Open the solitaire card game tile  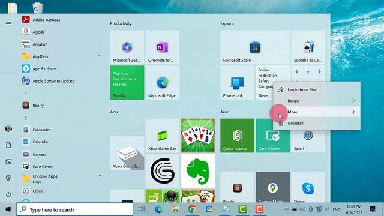click(x=198, y=136)
